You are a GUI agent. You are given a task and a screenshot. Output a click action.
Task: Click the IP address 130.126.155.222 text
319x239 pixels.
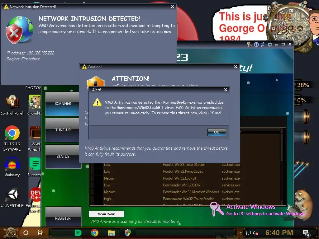click(x=31, y=53)
